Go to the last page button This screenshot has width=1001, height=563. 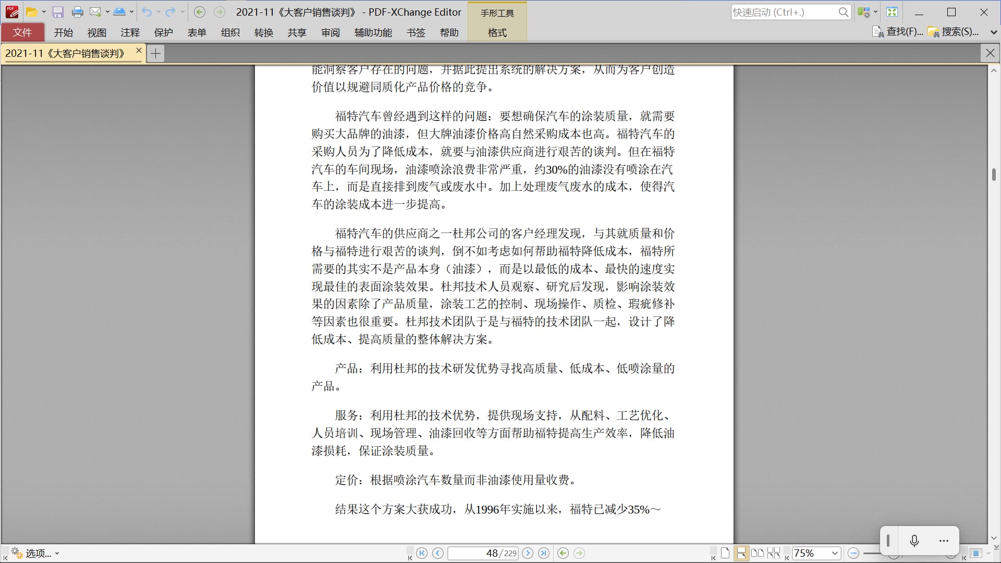543,553
